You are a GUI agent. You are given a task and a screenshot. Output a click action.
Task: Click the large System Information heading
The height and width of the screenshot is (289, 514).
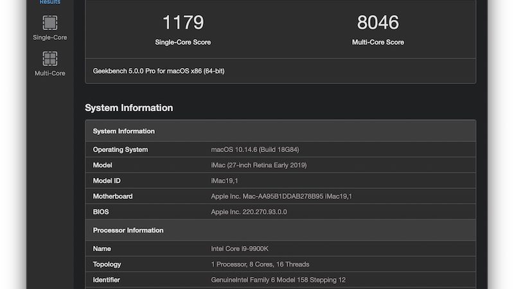128,108
